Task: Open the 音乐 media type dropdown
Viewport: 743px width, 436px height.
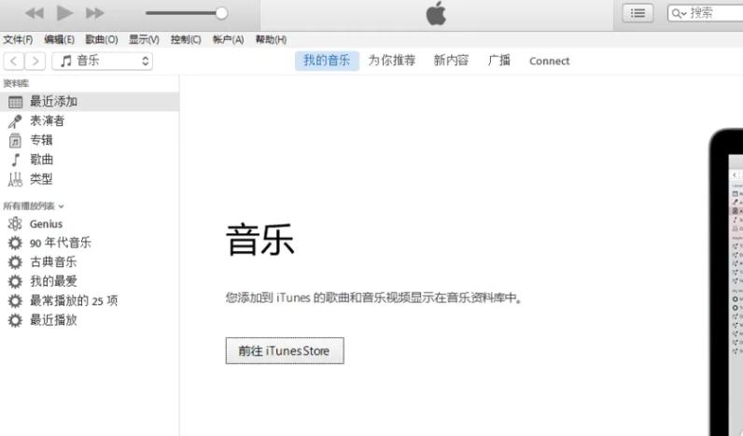Action: point(103,61)
